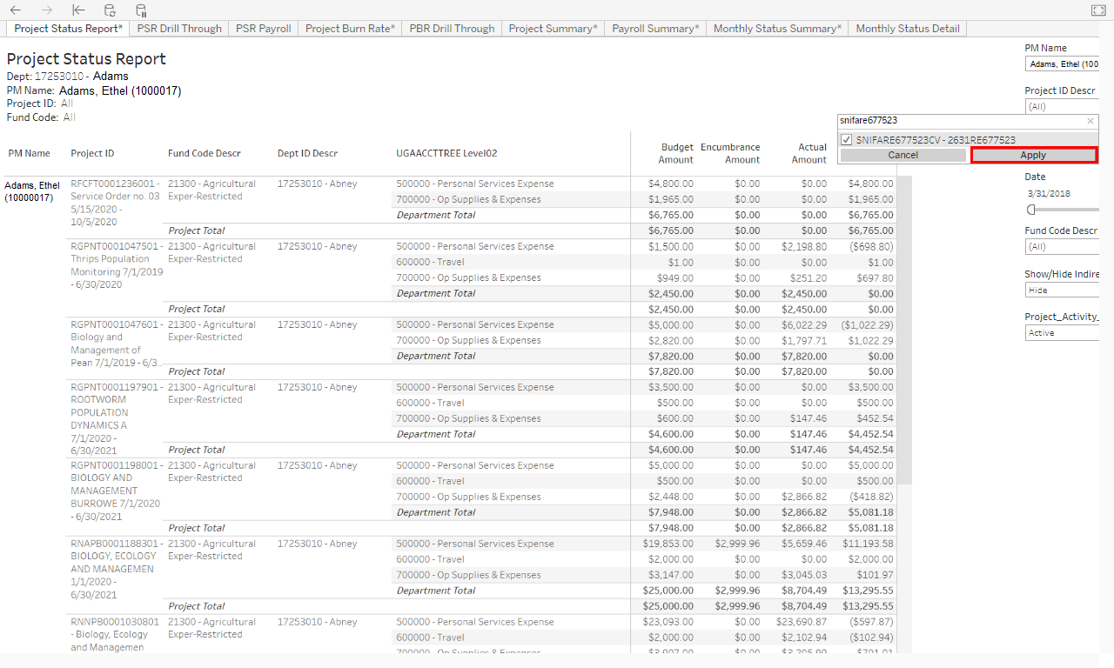Click the $2,999.96 encumbrance in Personal Services row
The height and width of the screenshot is (668, 1114).
tap(737, 544)
